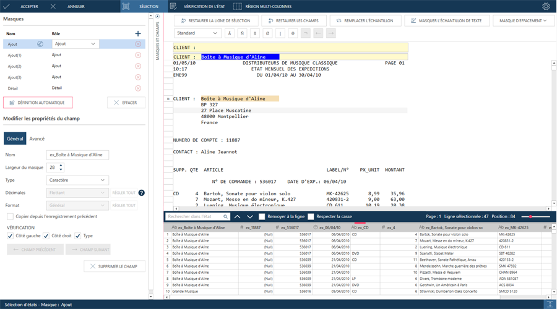557x309 pixels.
Task: Open settings gear in top-right corner
Action: point(545,6)
